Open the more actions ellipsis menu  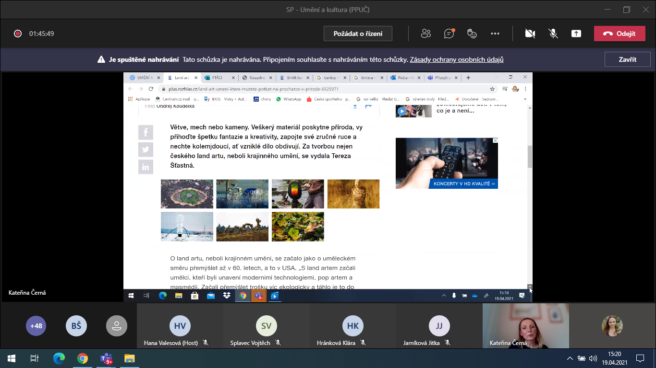[x=495, y=34]
